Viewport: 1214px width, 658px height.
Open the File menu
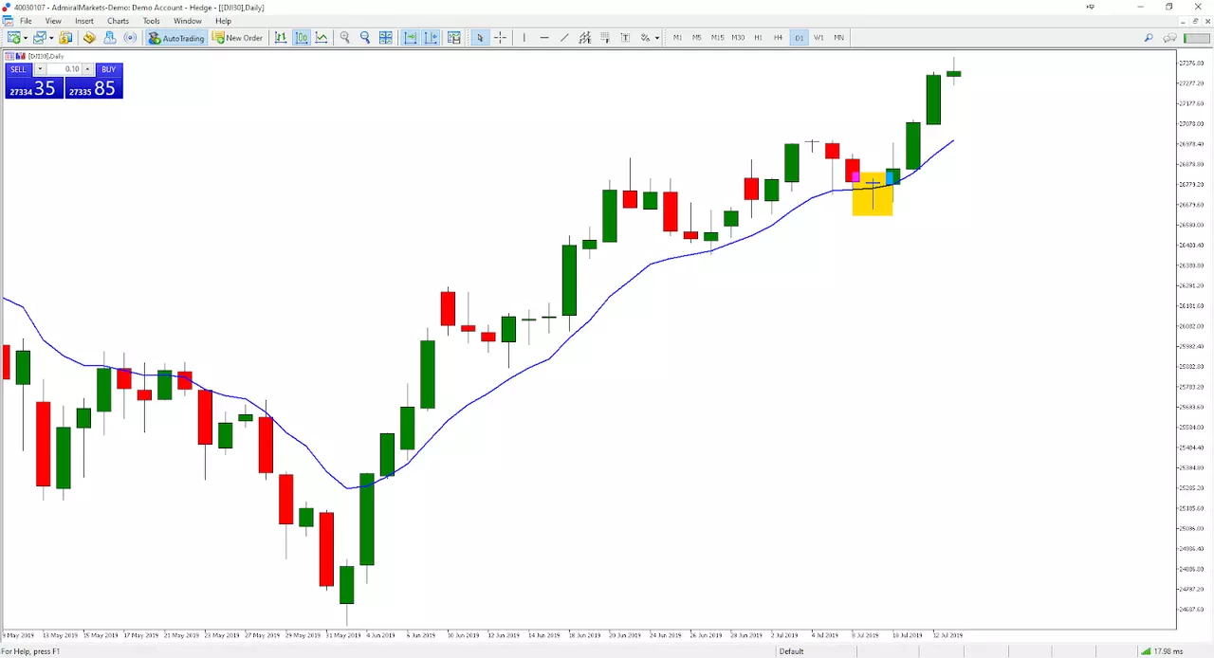[x=26, y=21]
